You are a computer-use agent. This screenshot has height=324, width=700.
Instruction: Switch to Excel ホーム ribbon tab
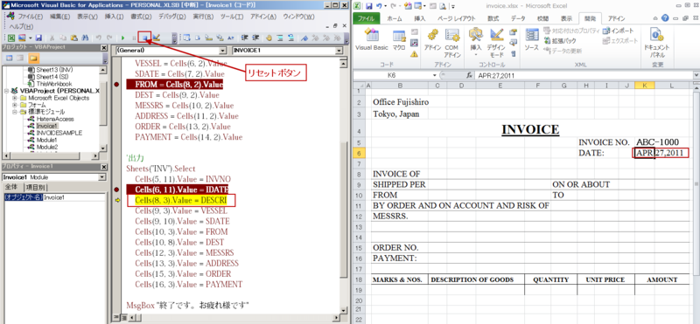pos(395,18)
